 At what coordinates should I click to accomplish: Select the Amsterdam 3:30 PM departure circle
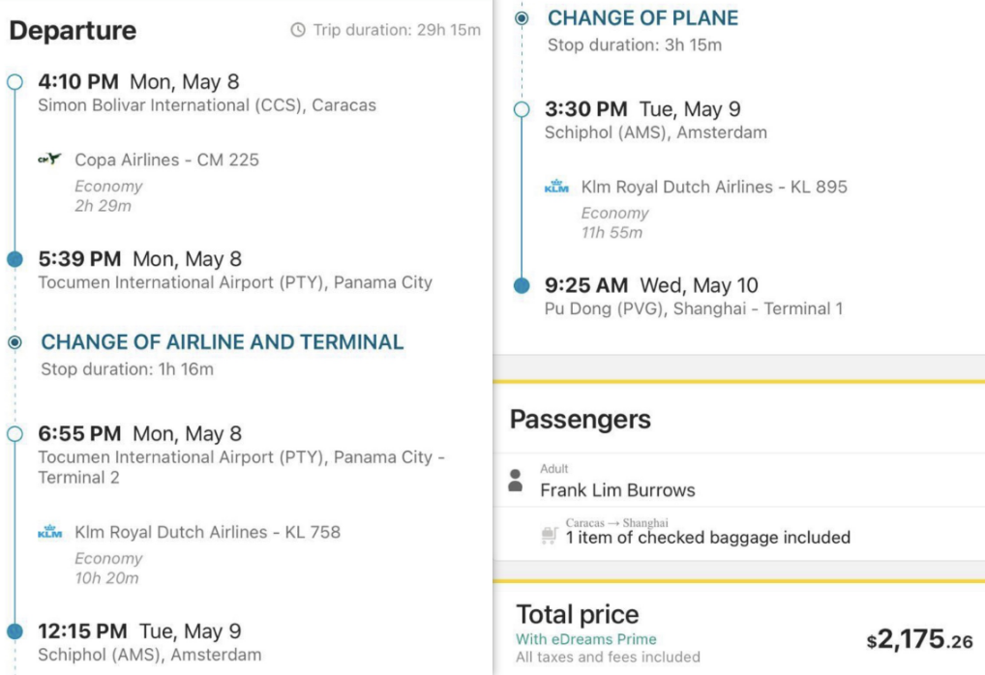522,109
